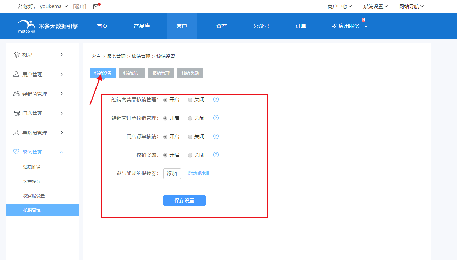The width and height of the screenshot is (457, 260).
Task: Collapse the 服务管理 sidebar chevron
Action: click(x=61, y=152)
